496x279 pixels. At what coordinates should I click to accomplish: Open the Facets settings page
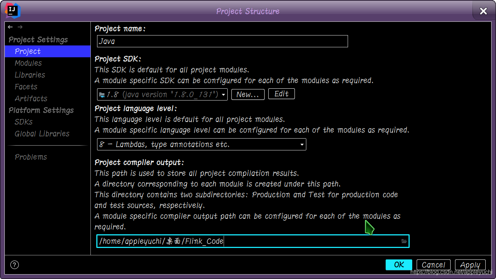(26, 87)
